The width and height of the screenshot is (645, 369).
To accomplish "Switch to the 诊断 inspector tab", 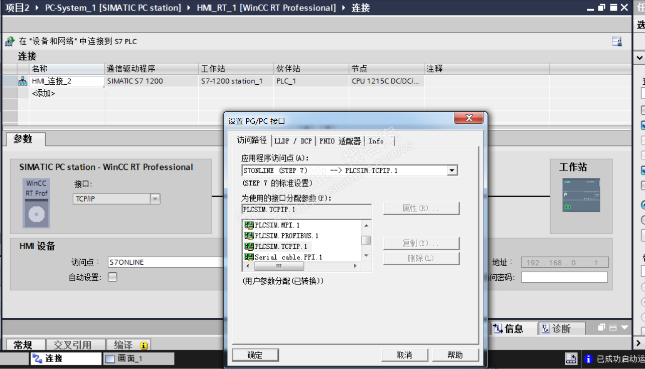I will 561,328.
